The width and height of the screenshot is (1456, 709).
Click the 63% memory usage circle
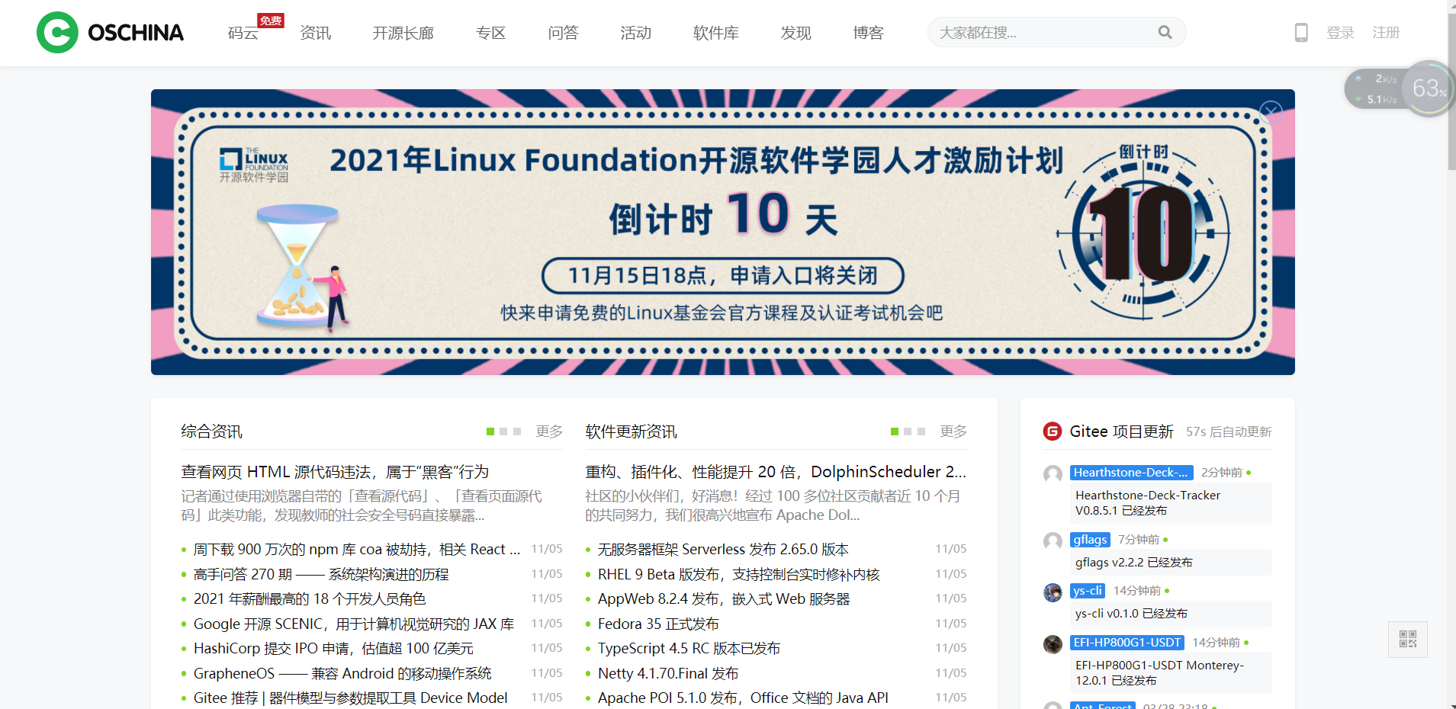tap(1429, 89)
